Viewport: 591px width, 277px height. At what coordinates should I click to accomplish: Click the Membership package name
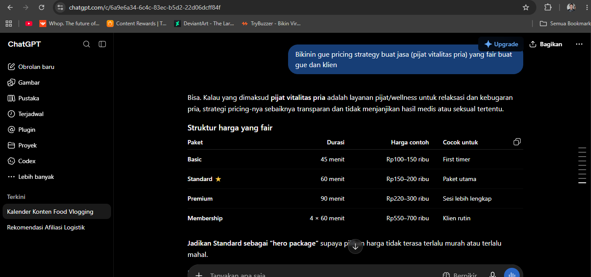pyautogui.click(x=205, y=218)
